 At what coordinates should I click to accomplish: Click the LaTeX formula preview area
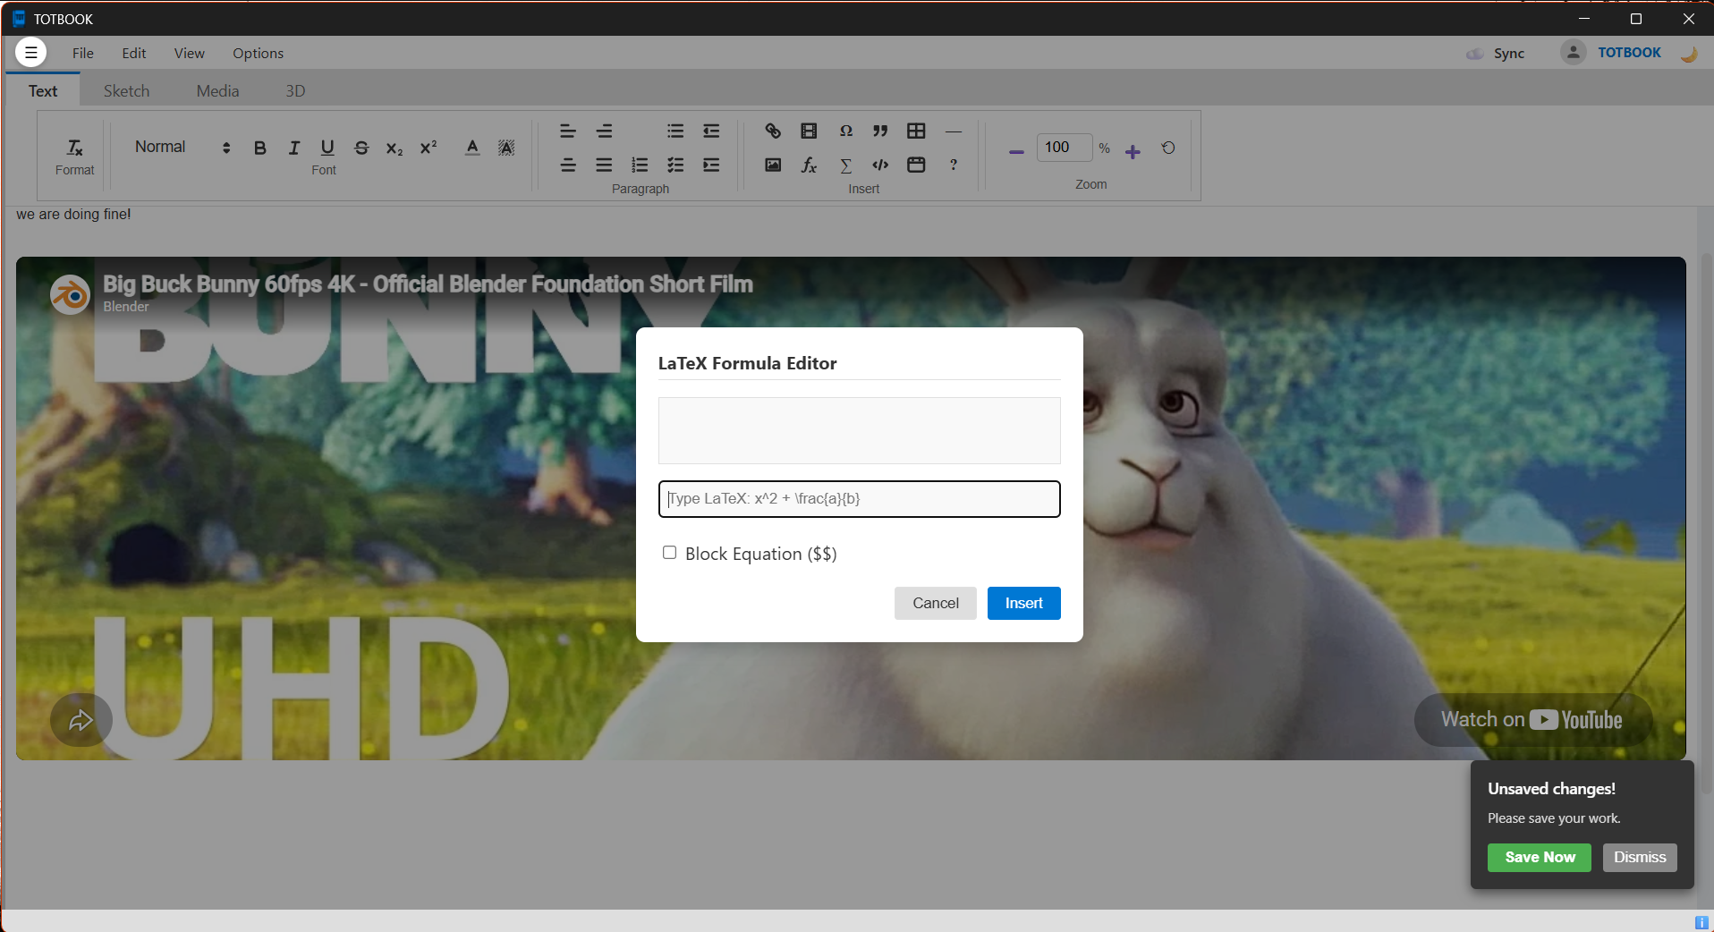coord(859,431)
